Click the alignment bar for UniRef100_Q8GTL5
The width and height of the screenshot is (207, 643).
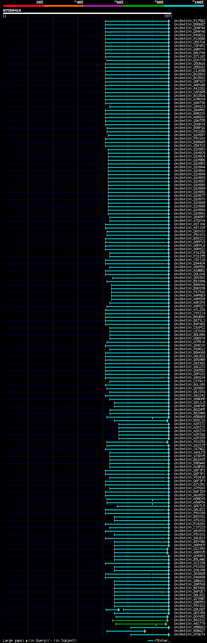point(143,506)
